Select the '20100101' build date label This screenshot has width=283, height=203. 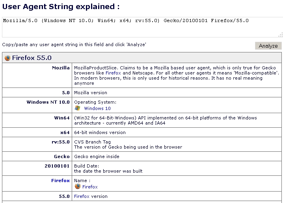57,166
